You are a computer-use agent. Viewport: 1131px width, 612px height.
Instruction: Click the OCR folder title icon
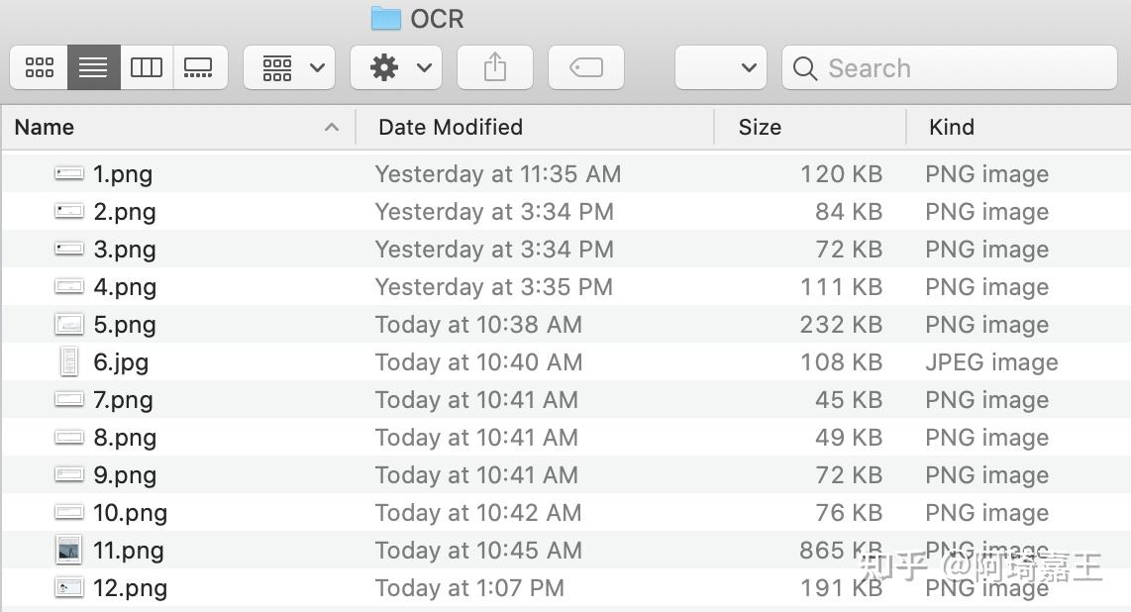pyautogui.click(x=385, y=18)
